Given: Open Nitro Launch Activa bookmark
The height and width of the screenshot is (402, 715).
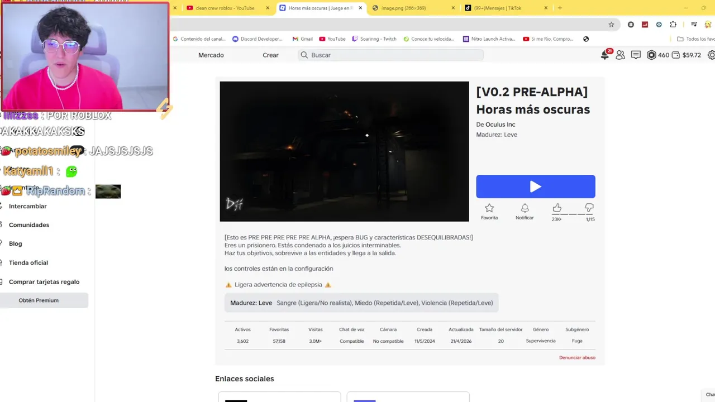Looking at the screenshot, I should pos(489,39).
